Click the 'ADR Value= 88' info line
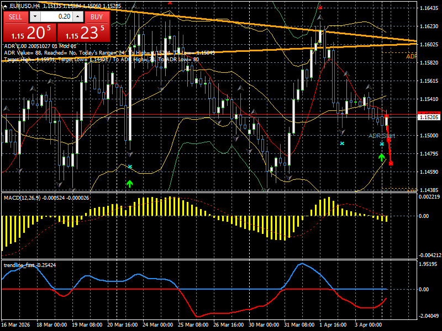The height and width of the screenshot is (331, 442). point(109,52)
